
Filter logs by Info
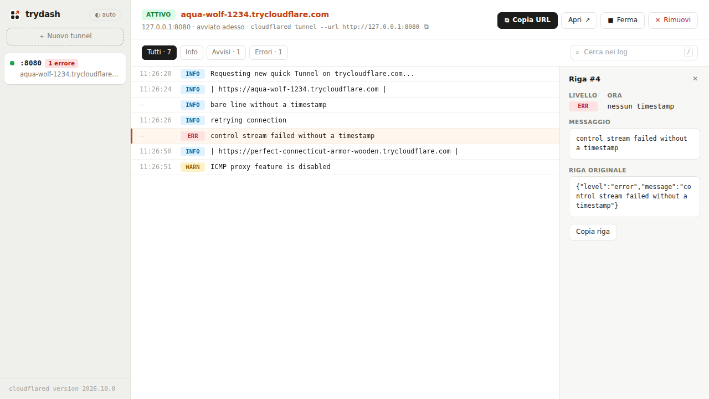(192, 53)
